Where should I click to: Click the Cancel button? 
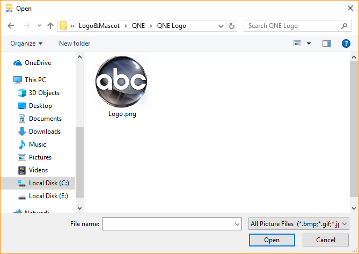[x=326, y=240]
